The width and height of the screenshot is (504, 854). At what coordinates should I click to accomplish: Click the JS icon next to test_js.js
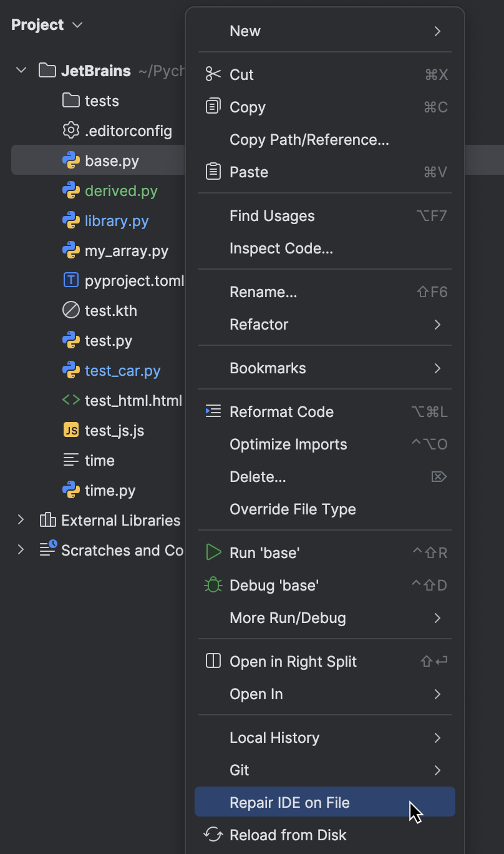point(70,430)
